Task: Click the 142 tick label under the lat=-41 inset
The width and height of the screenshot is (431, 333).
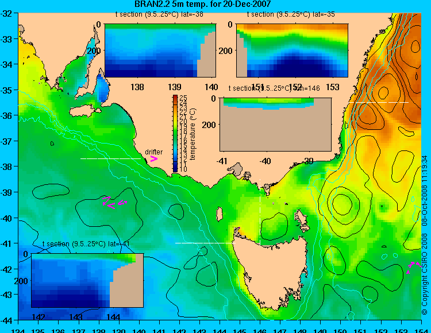Action: pyautogui.click(x=39, y=317)
